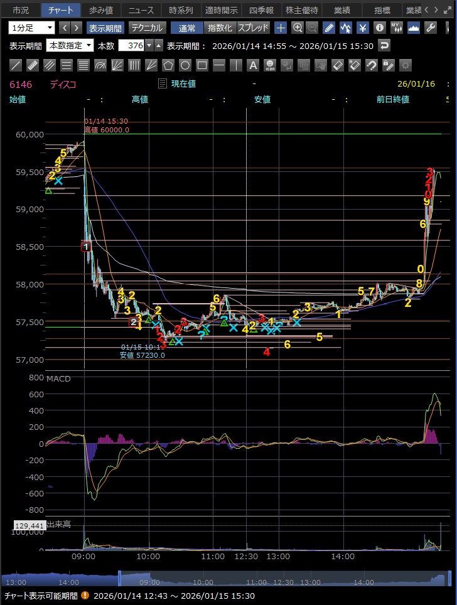Click the crosshair plus icon

[281, 28]
